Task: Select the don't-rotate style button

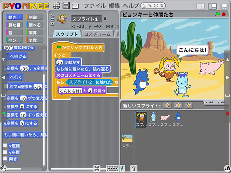Action: coord(53,24)
